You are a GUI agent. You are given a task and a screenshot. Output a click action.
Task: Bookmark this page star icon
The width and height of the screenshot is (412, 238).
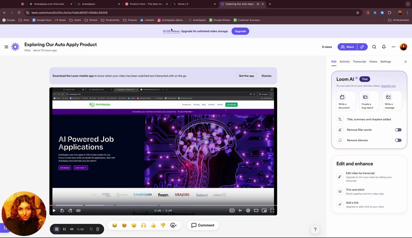(358, 13)
